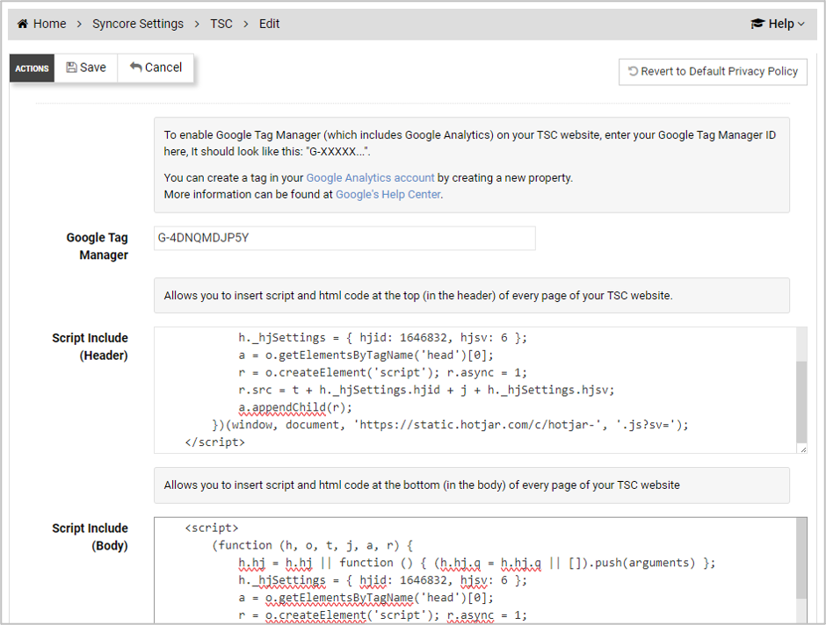Click the Save floppy disk icon
The image size is (826, 625).
tap(71, 68)
